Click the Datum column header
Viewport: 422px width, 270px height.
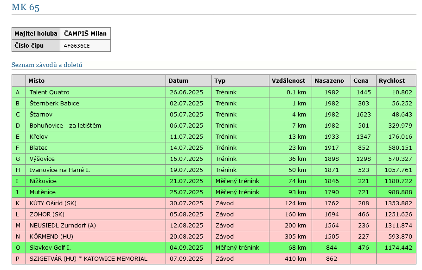point(178,81)
